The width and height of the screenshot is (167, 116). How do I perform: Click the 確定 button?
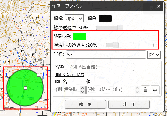coord(85,104)
